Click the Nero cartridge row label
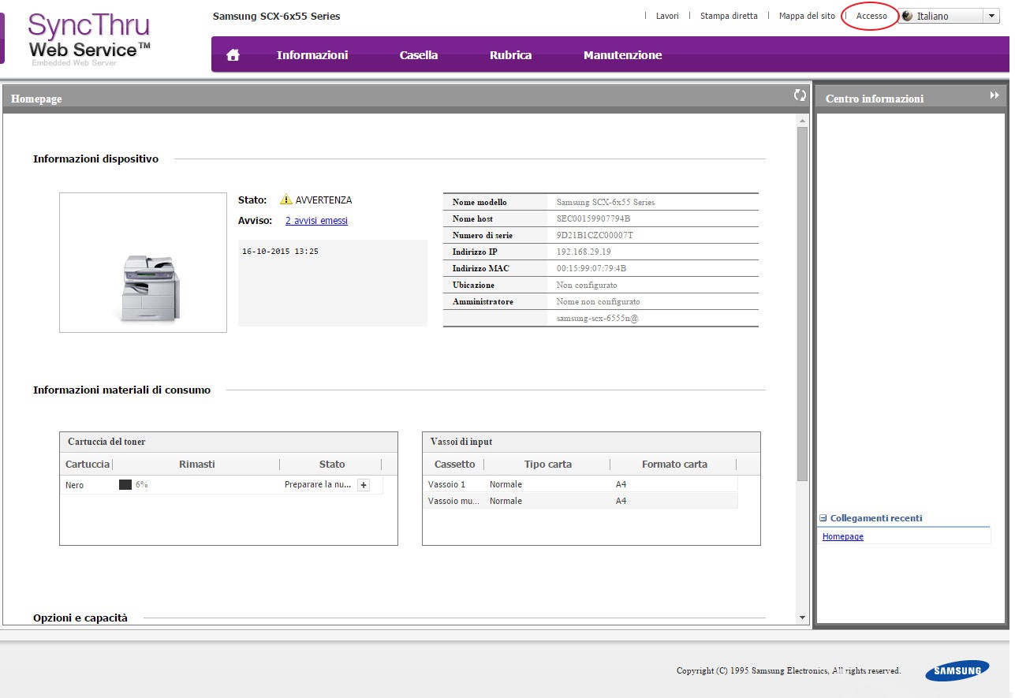This screenshot has height=698, width=1015. coord(75,485)
